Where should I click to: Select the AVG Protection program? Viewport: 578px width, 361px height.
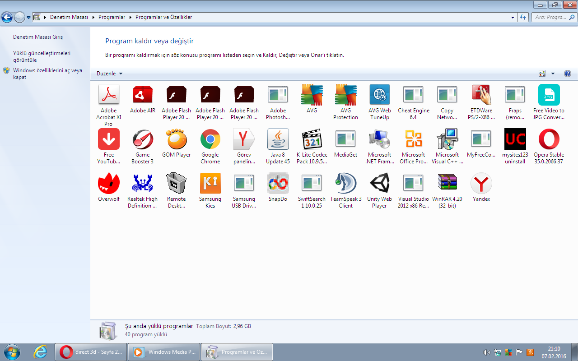tap(346, 102)
